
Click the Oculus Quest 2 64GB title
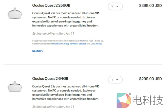(x=50, y=79)
